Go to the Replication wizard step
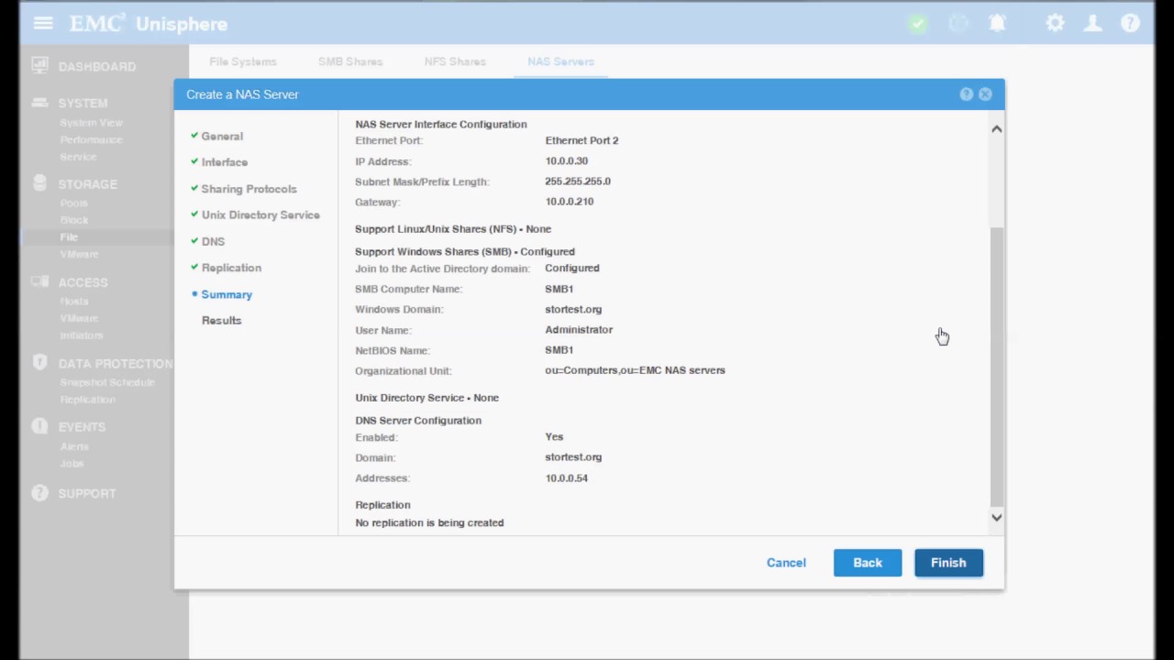 (x=231, y=268)
